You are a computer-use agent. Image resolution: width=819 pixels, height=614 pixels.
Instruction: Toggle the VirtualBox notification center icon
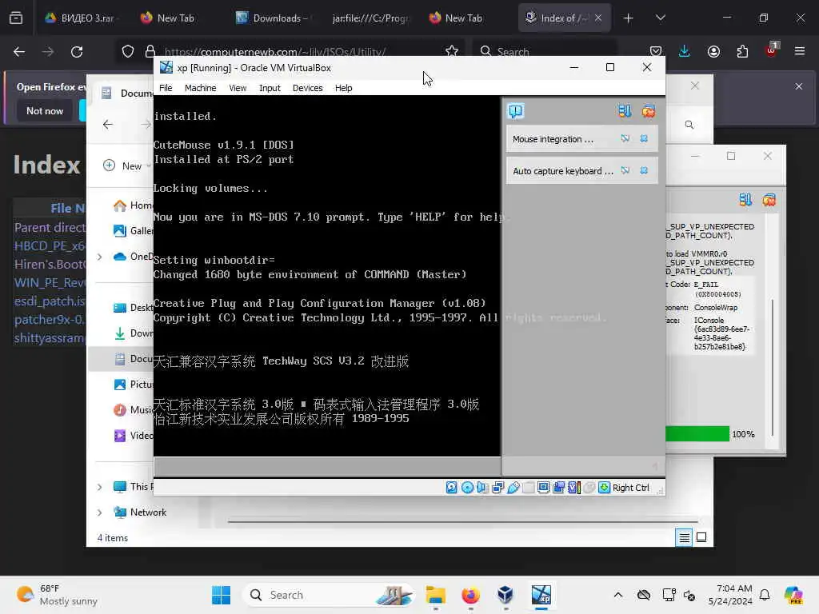click(x=516, y=110)
